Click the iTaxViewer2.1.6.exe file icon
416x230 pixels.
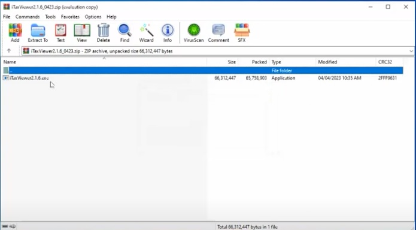(x=5, y=78)
